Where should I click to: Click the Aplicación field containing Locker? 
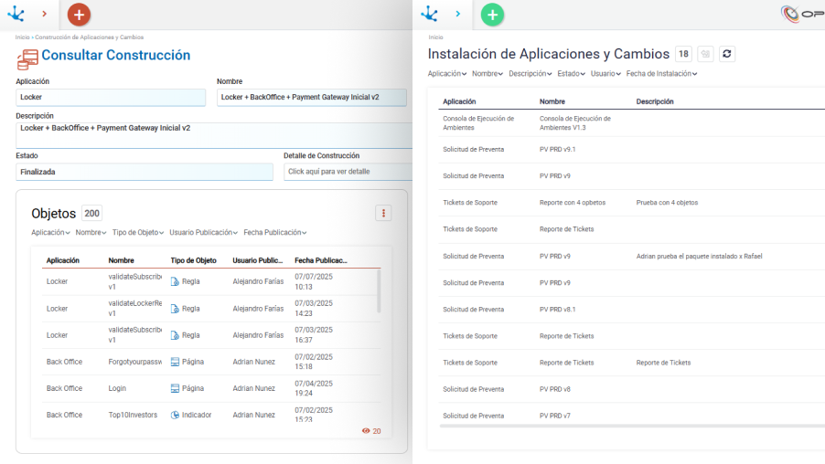click(x=111, y=97)
